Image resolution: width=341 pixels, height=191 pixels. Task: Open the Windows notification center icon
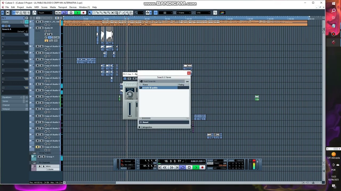point(334,186)
